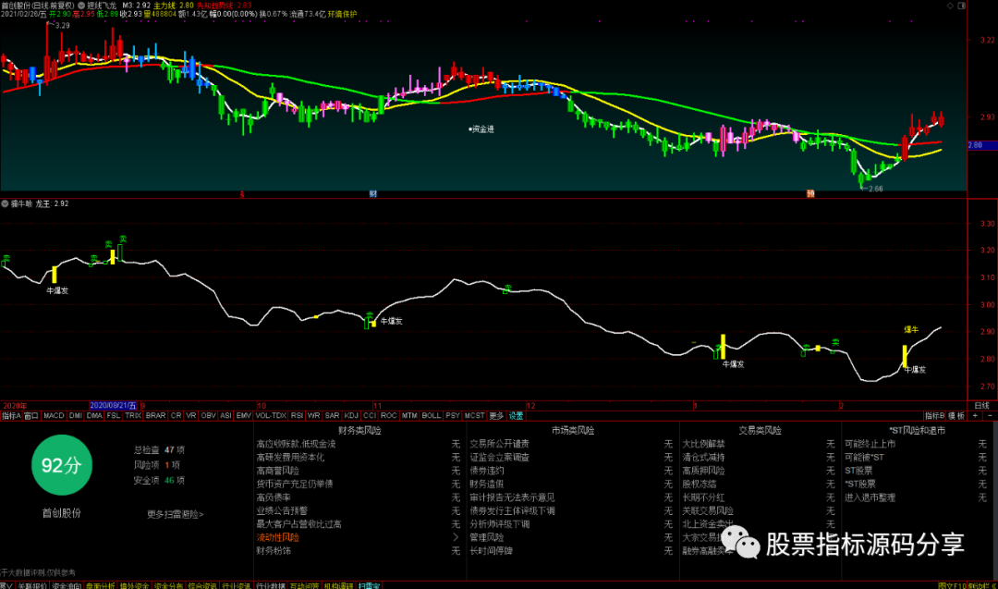Click the 牛爆发 signal near chart start
The width and height of the screenshot is (998, 589).
57,290
